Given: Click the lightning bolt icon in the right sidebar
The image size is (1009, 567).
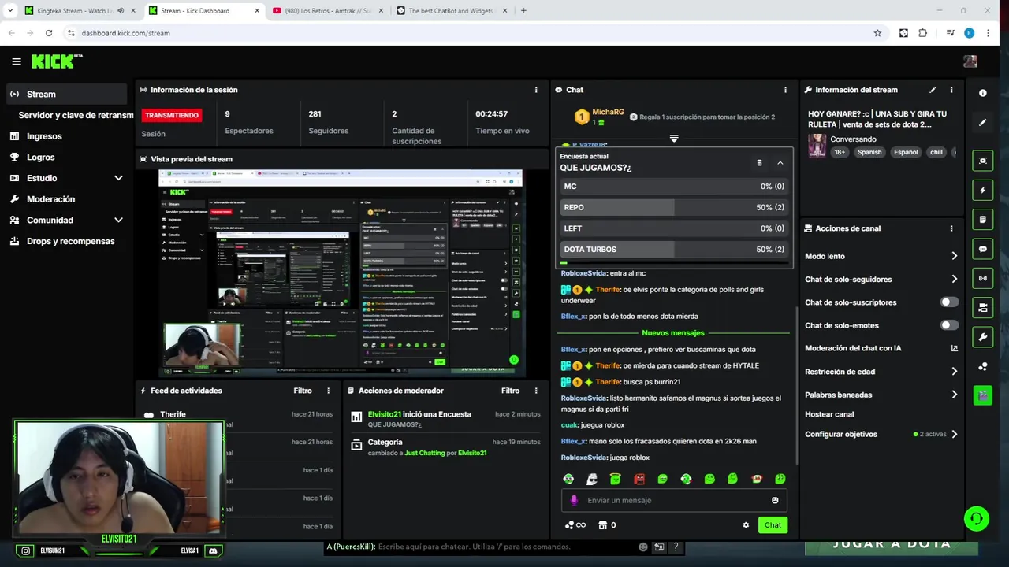Looking at the screenshot, I should pos(982,190).
